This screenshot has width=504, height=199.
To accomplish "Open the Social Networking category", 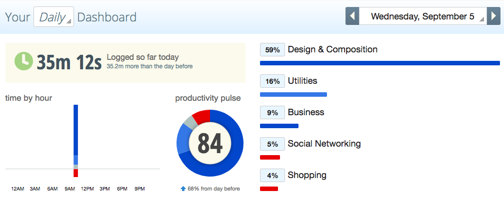I will (x=324, y=144).
